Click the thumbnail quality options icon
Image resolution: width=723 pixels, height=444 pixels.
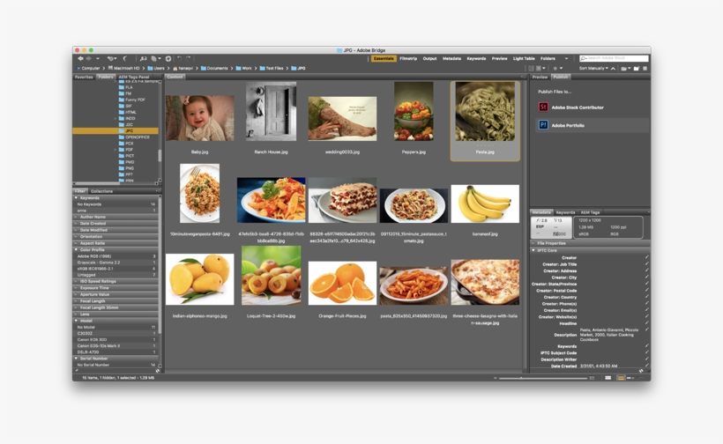540,68
